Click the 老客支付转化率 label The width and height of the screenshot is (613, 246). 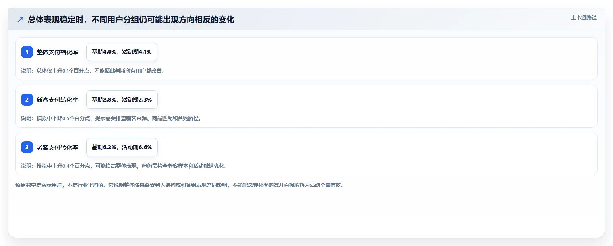click(x=57, y=147)
